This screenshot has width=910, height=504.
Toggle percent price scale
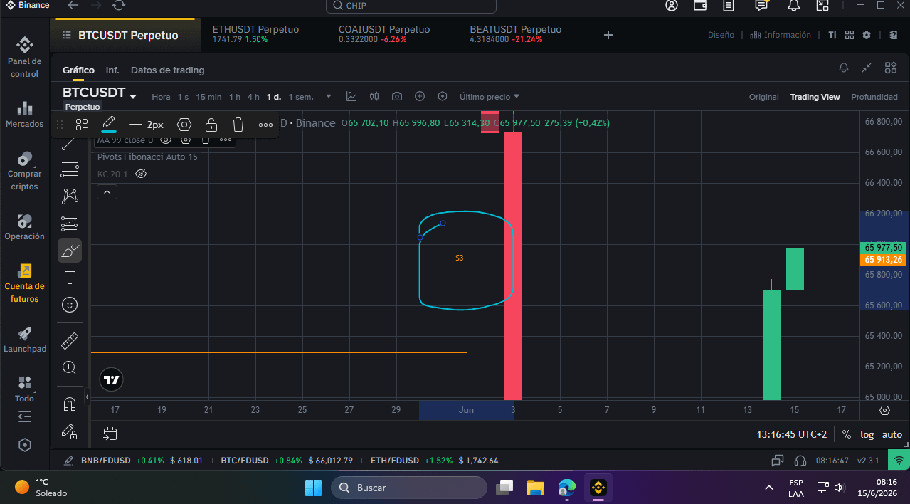846,434
